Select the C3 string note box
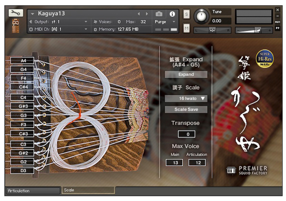The height and width of the screenshot is (201, 286). click(22, 144)
